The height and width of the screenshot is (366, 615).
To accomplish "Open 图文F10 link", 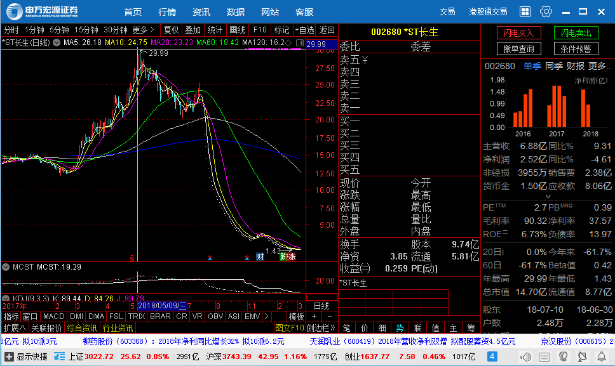I will 290,328.
